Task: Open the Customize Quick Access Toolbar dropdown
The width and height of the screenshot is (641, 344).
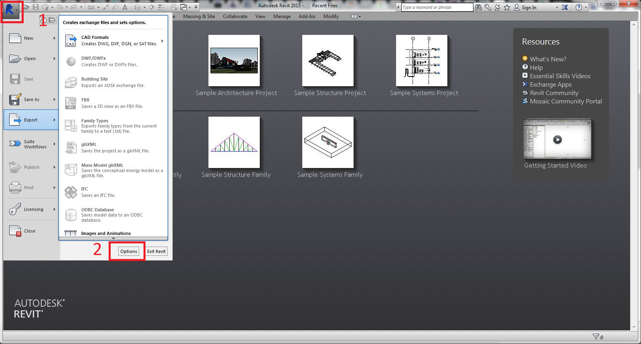Action: click(196, 7)
